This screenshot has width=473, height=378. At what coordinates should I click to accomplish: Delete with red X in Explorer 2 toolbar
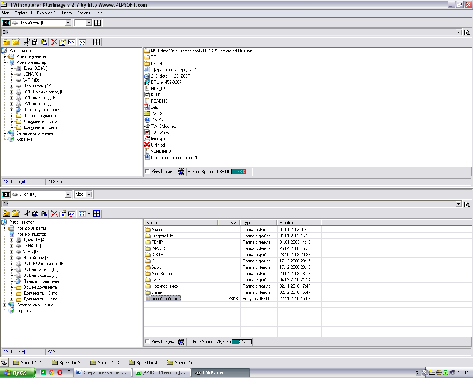tap(54, 214)
